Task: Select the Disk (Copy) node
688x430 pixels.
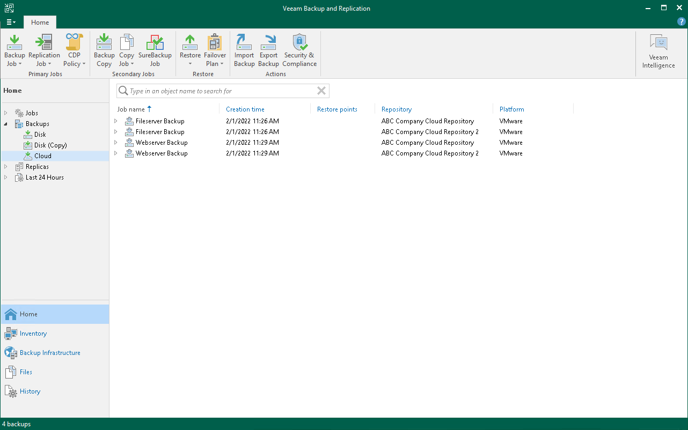Action: point(48,145)
